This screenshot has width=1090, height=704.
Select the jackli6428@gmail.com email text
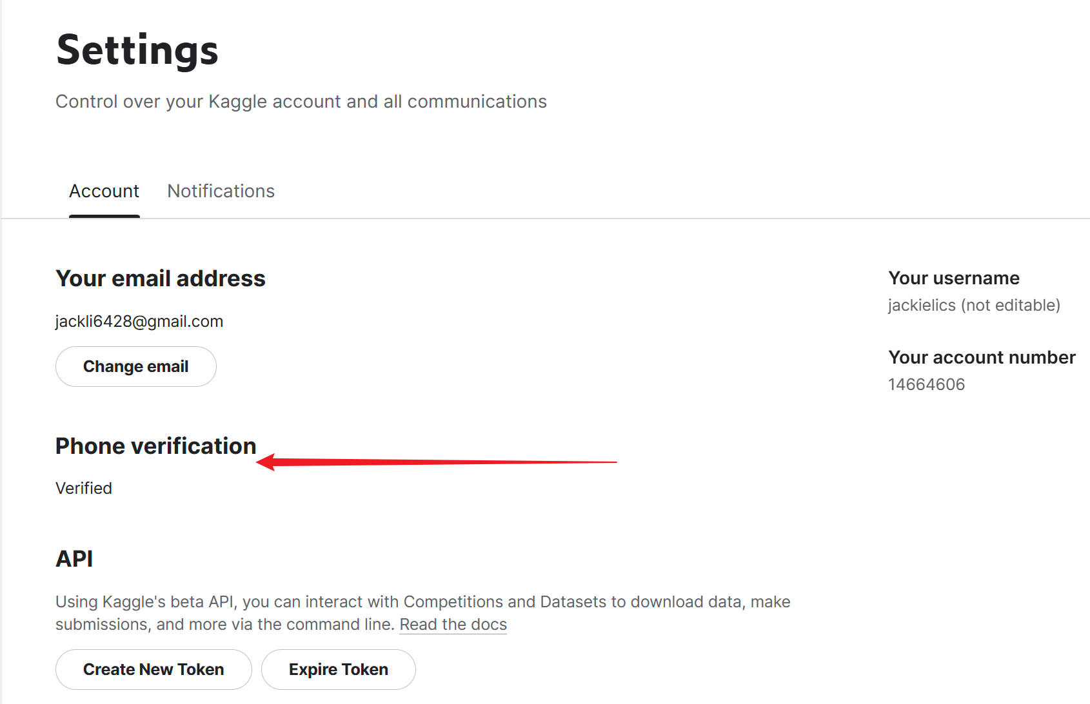coord(139,322)
